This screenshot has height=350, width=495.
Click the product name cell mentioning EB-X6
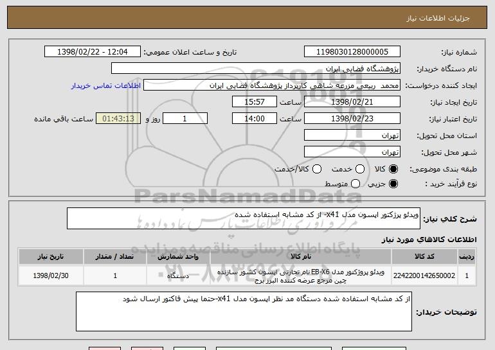click(301, 276)
